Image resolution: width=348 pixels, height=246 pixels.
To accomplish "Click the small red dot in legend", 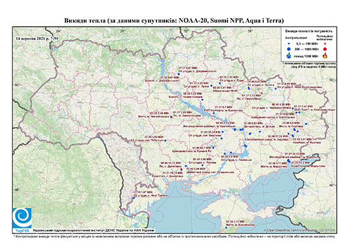I will point(325,43).
